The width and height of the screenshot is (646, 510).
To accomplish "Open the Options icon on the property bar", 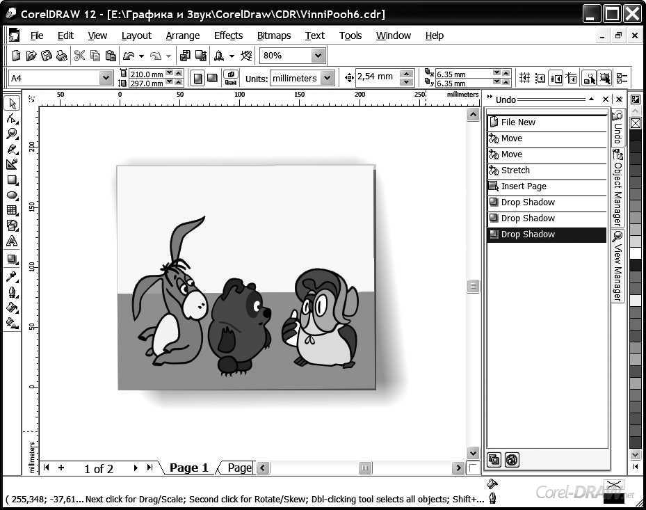I will pos(622,78).
